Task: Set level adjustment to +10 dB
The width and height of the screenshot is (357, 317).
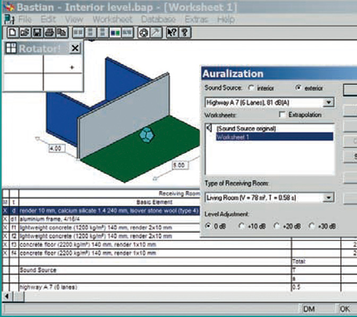Action: coord(242,226)
